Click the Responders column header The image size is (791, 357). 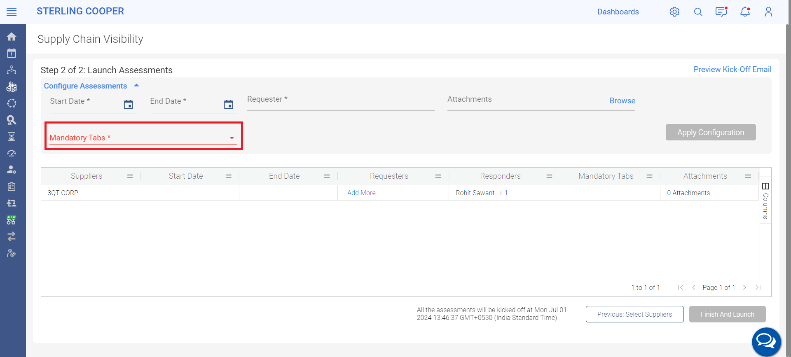pyautogui.click(x=500, y=176)
